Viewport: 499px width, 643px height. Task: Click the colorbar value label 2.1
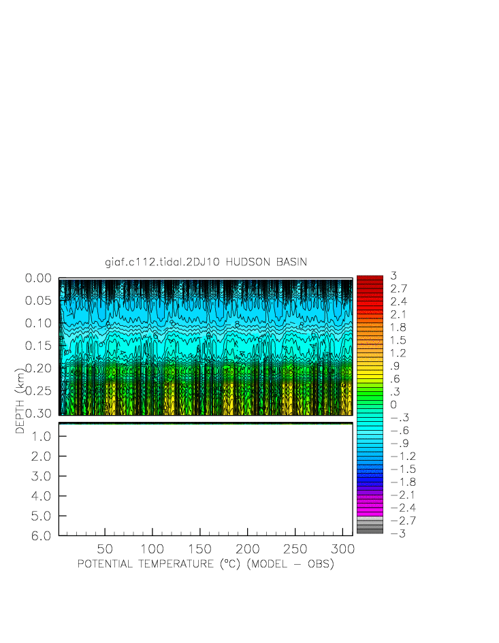pos(398,314)
